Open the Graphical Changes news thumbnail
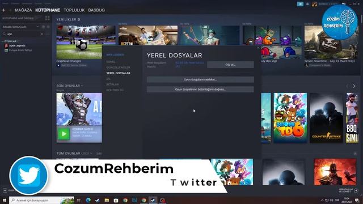The height and width of the screenshot is (204, 363). point(86,42)
